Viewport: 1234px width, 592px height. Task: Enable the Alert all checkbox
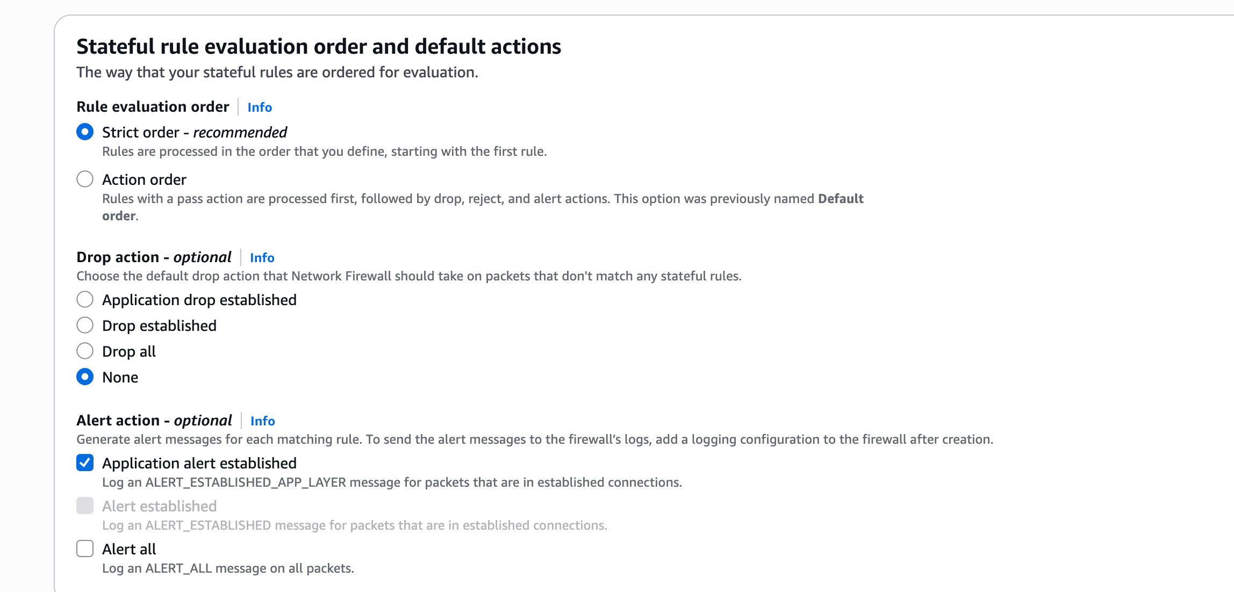pyautogui.click(x=85, y=549)
